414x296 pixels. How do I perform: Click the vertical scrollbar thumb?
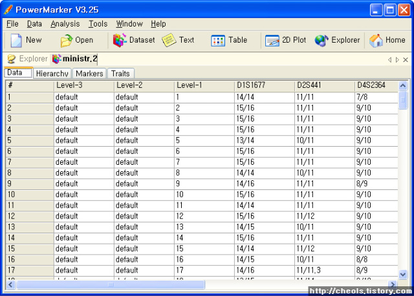tap(402, 100)
